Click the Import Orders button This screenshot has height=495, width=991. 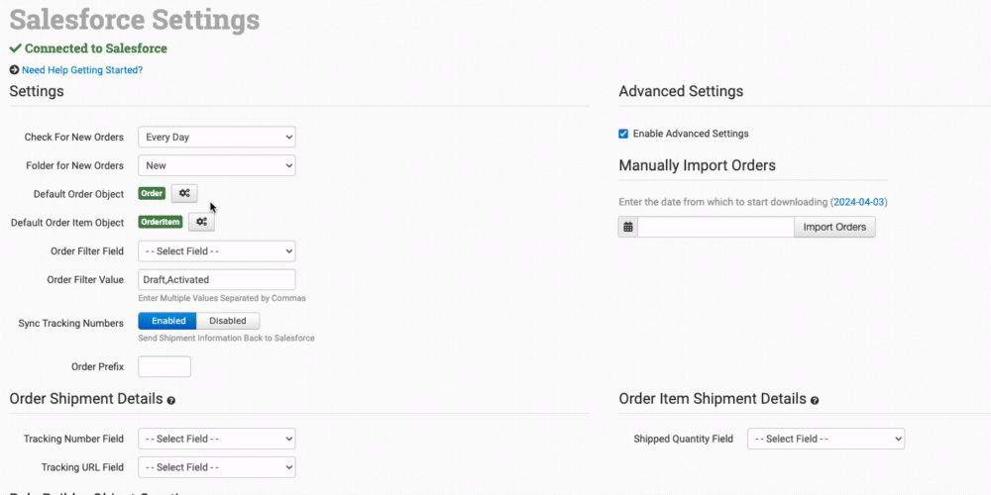coord(834,228)
